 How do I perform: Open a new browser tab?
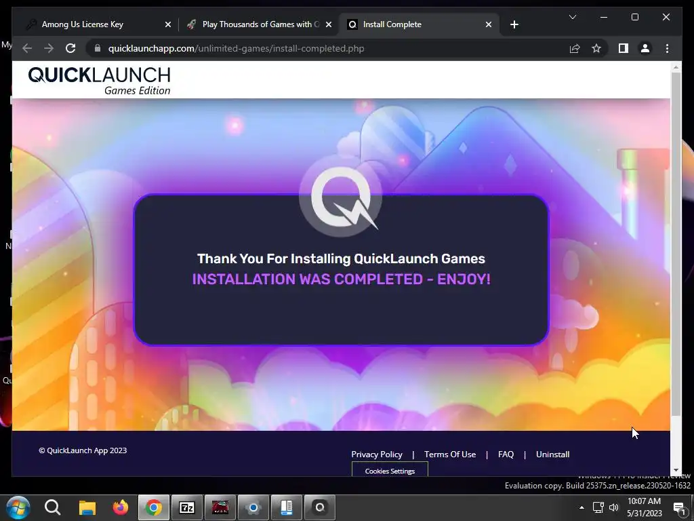514,24
